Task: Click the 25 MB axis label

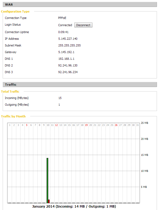Action: (x=144, y=123)
